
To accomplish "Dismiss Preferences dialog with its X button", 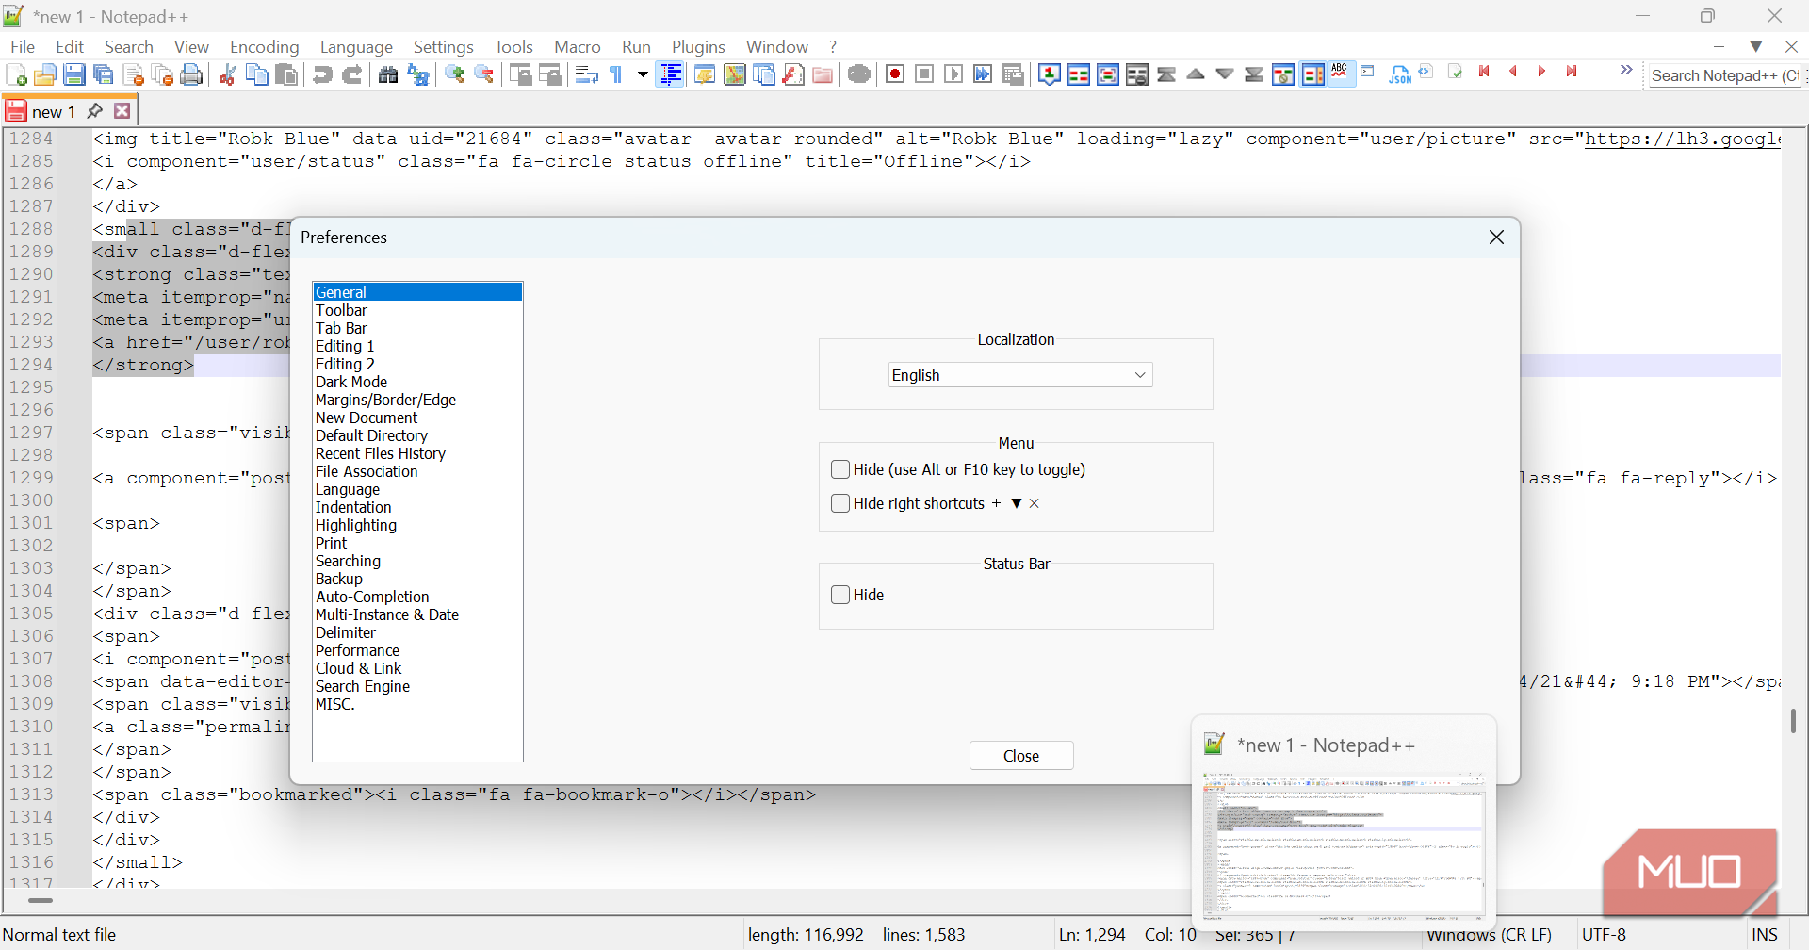I will (1496, 237).
